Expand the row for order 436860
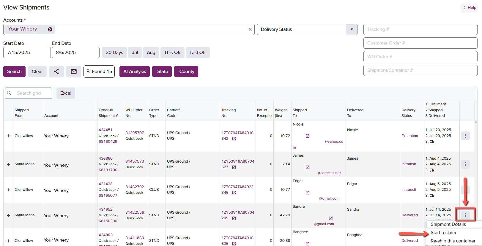This screenshot has width=482, height=246. click(8, 164)
